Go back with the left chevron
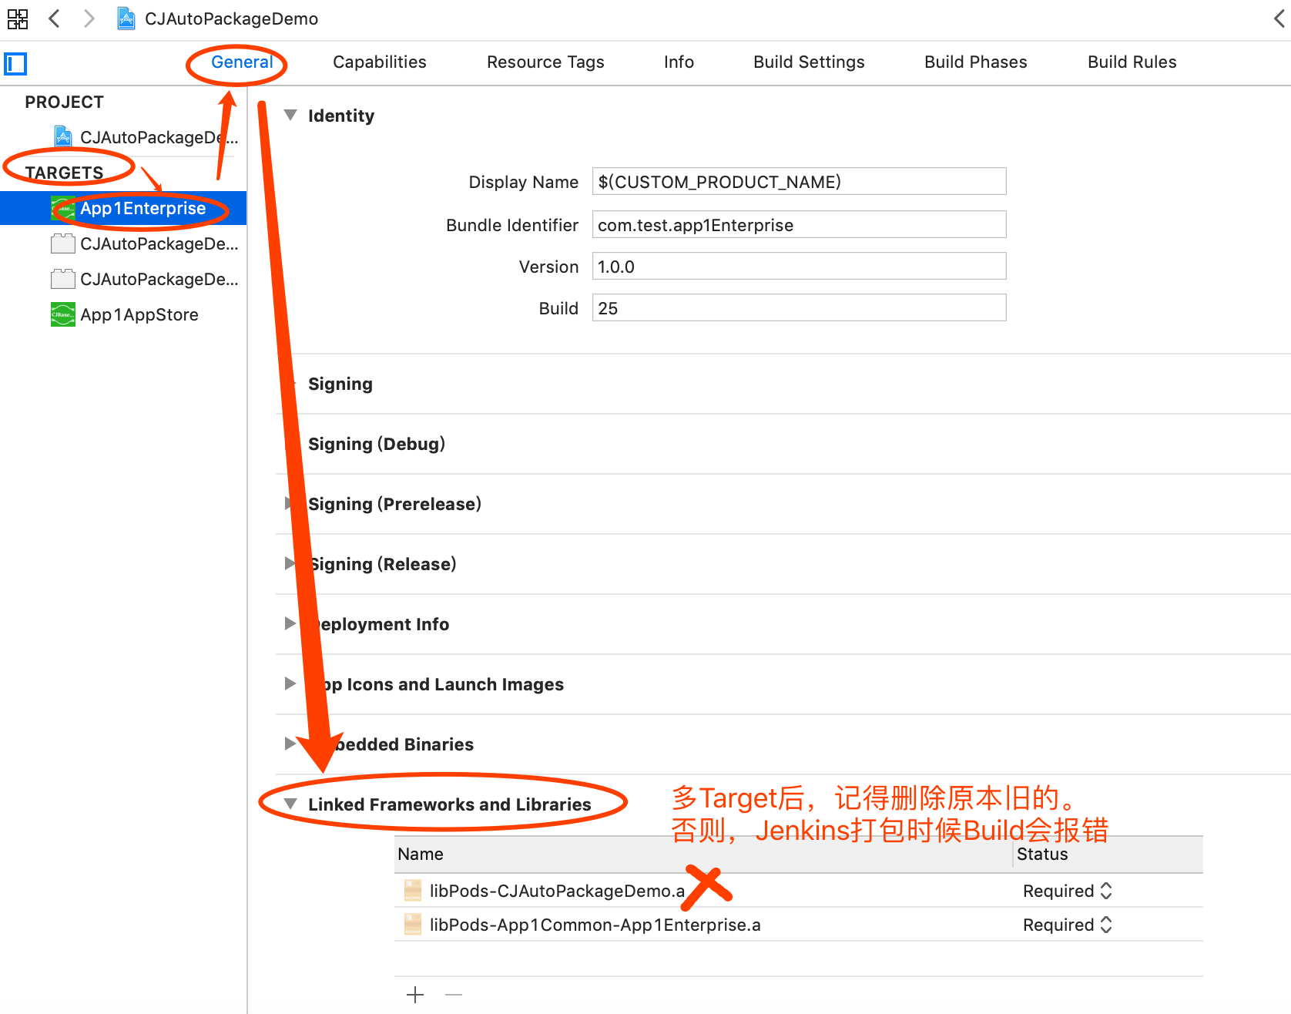Screen dimensions: 1291x1014 pos(54,18)
